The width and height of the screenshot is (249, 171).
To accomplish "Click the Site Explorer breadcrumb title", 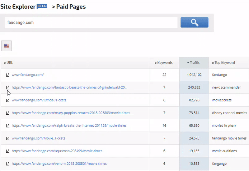I will pos(18,7).
